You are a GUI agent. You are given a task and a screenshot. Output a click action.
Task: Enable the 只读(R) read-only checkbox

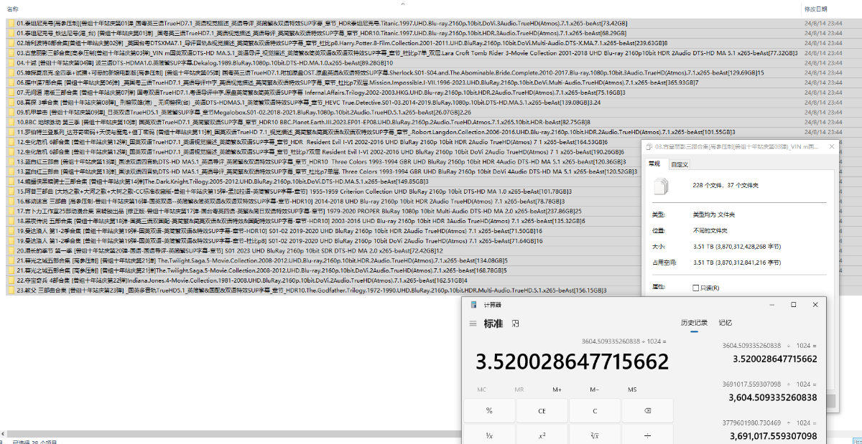point(695,288)
